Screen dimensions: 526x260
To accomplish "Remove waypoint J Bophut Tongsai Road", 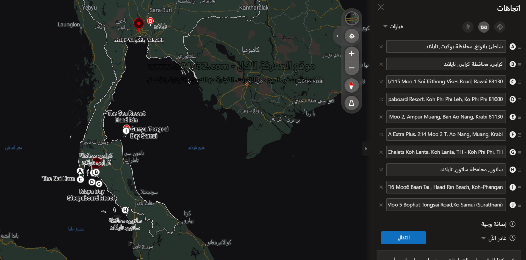I will (381, 205).
